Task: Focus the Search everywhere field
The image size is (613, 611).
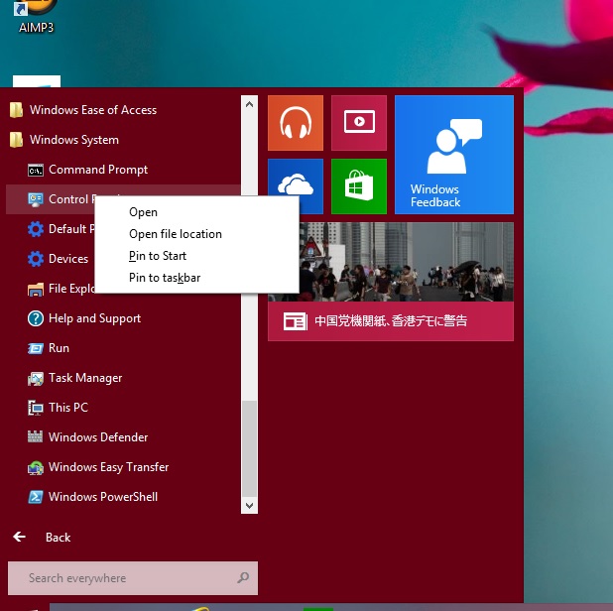Action: [x=133, y=578]
